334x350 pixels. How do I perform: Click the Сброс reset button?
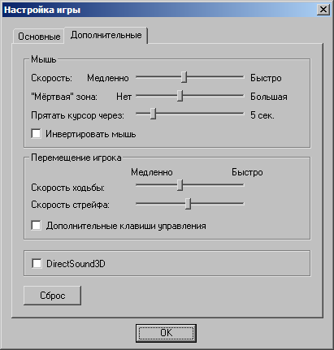(52, 296)
